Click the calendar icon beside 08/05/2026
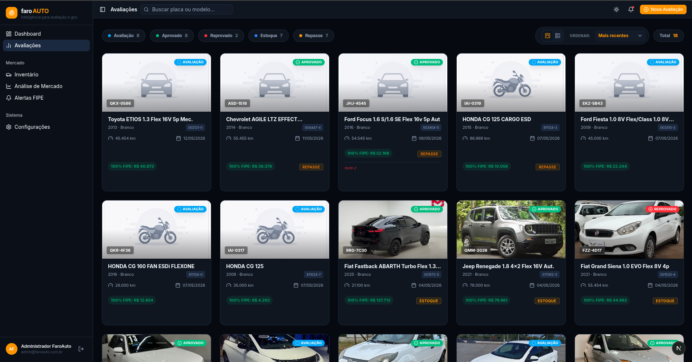This screenshot has width=692, height=362. coord(414,138)
